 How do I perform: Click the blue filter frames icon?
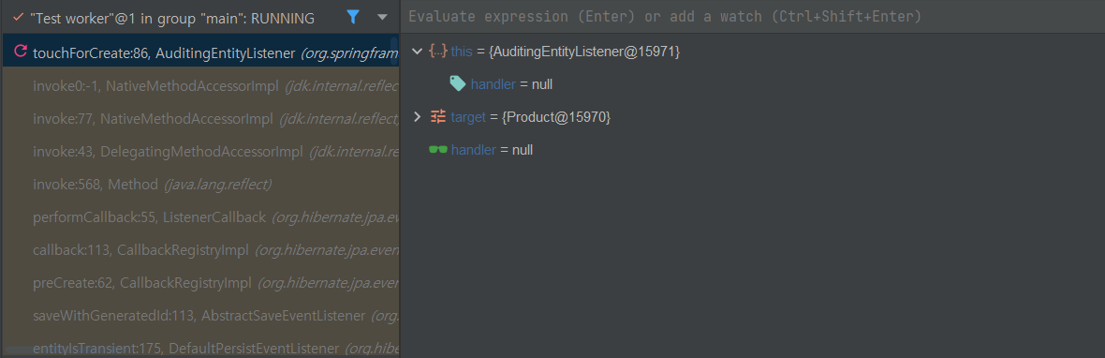pos(354,17)
